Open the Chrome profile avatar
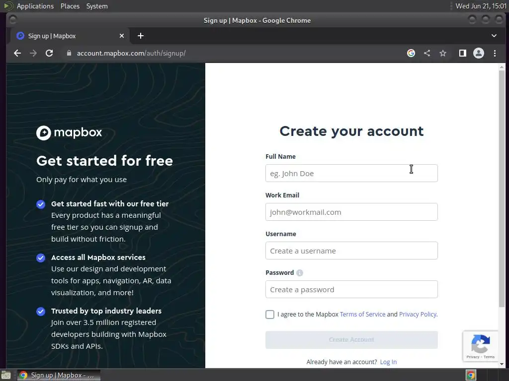 pyautogui.click(x=479, y=53)
